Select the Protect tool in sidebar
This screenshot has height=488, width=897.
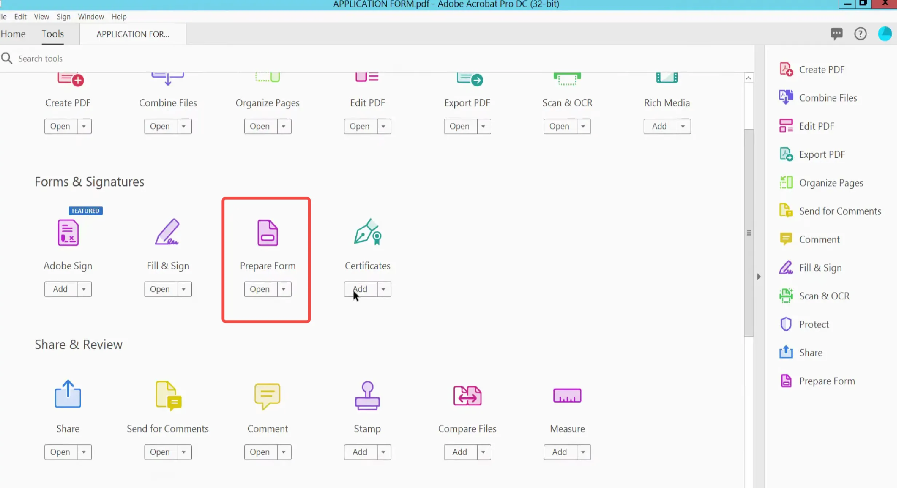[x=814, y=324]
